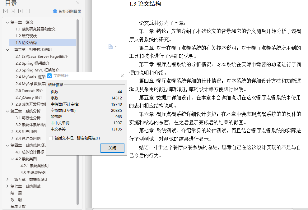
Task: Click the expand-all down arrow icon in 目录 toolbar
Action: (6, 11)
